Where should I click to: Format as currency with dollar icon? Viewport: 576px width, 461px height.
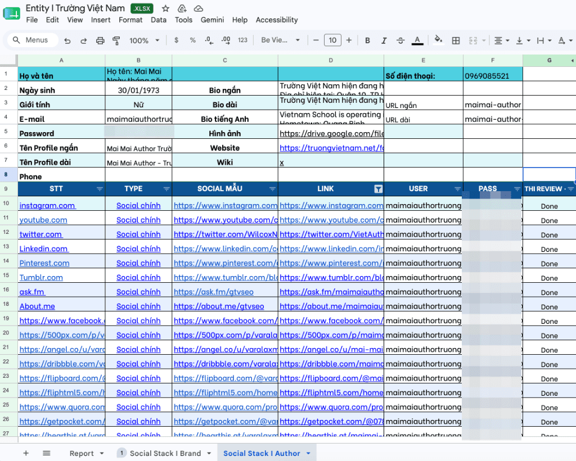coord(176,40)
